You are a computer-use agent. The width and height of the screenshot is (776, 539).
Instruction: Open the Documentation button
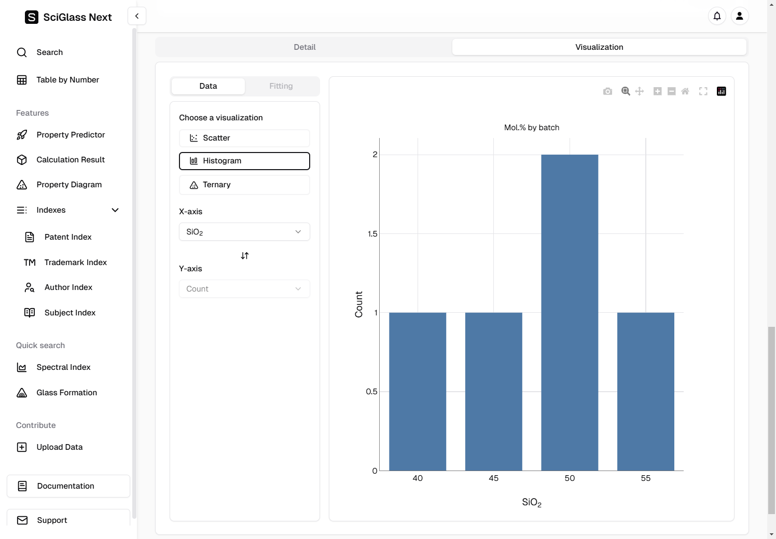(x=68, y=486)
